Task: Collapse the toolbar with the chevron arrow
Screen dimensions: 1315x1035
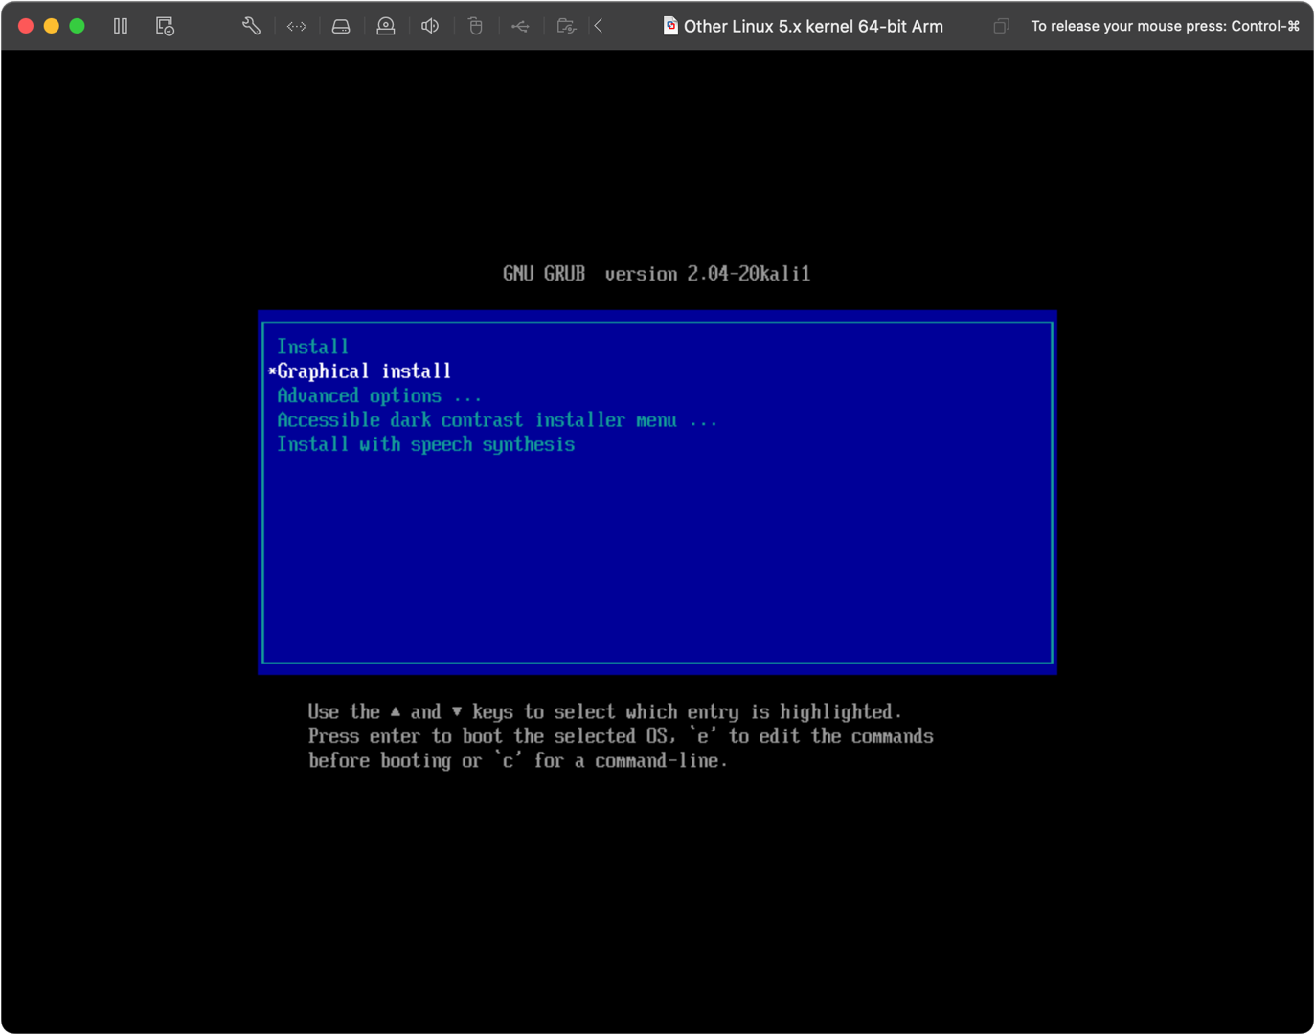Action: (599, 26)
